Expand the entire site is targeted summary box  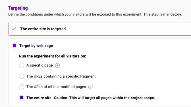100,29
